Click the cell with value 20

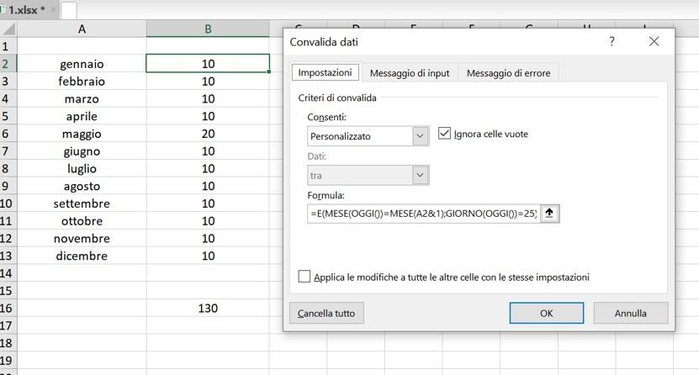[x=208, y=134]
